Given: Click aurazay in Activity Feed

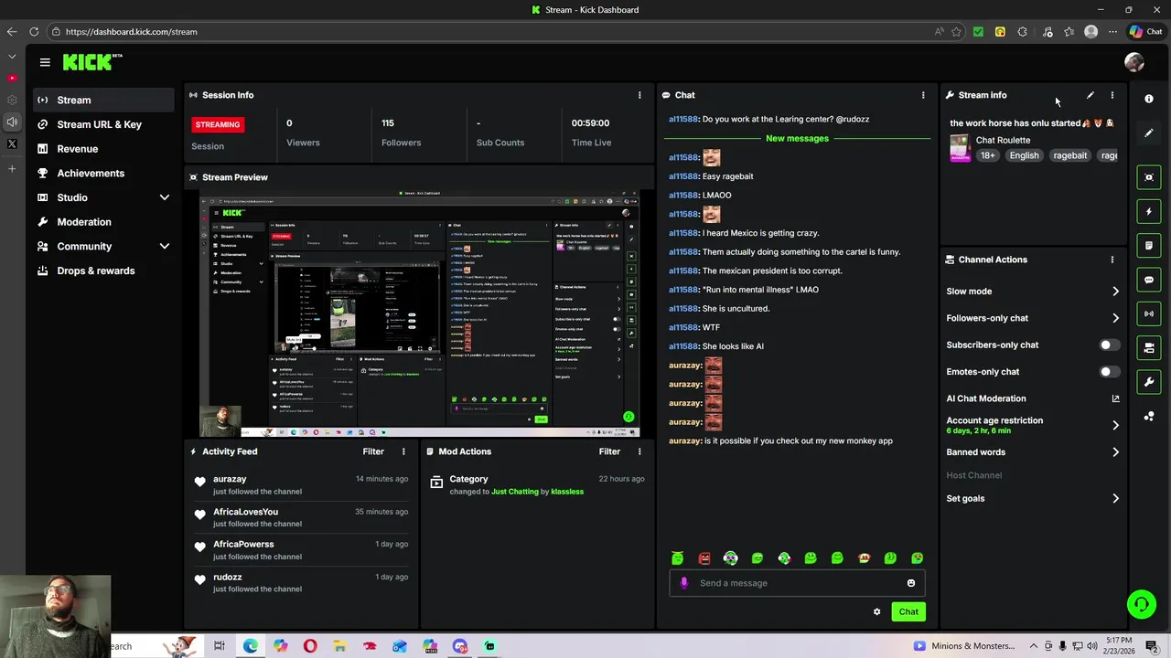Looking at the screenshot, I should click(x=230, y=479).
